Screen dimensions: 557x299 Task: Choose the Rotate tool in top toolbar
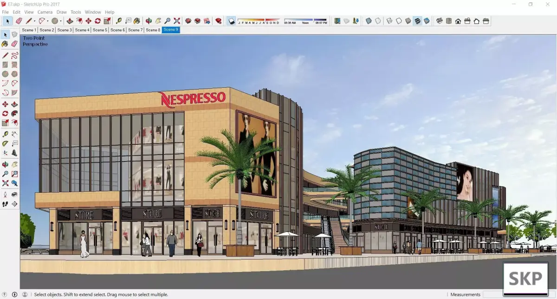pyautogui.click(x=97, y=21)
